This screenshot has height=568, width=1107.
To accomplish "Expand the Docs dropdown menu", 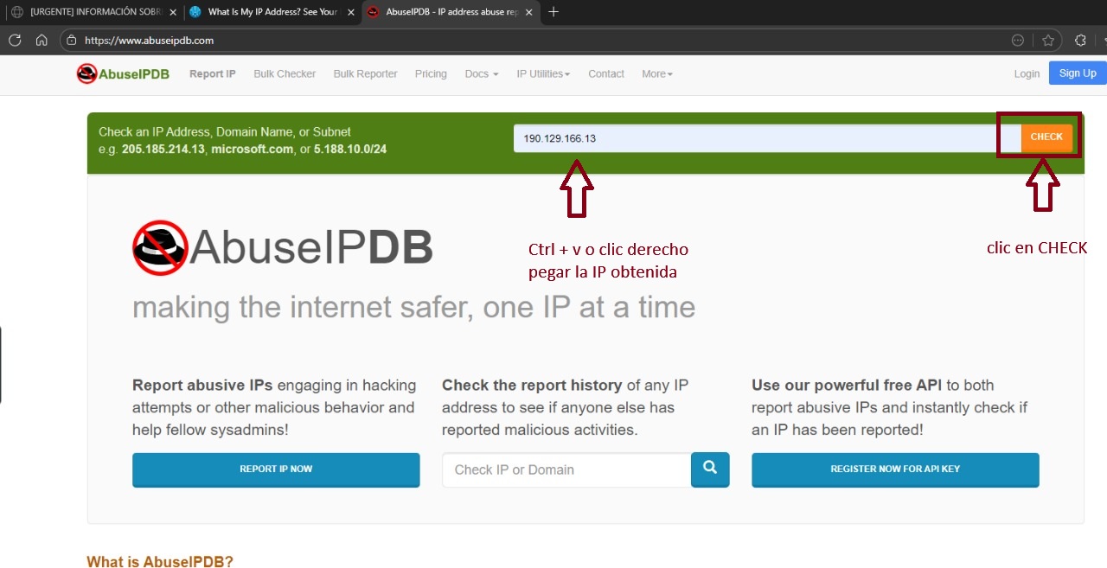I will 482,73.
